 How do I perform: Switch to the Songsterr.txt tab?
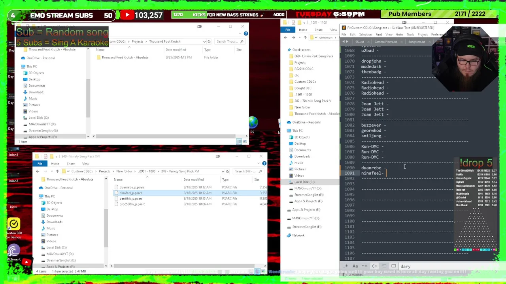[x=417, y=42]
